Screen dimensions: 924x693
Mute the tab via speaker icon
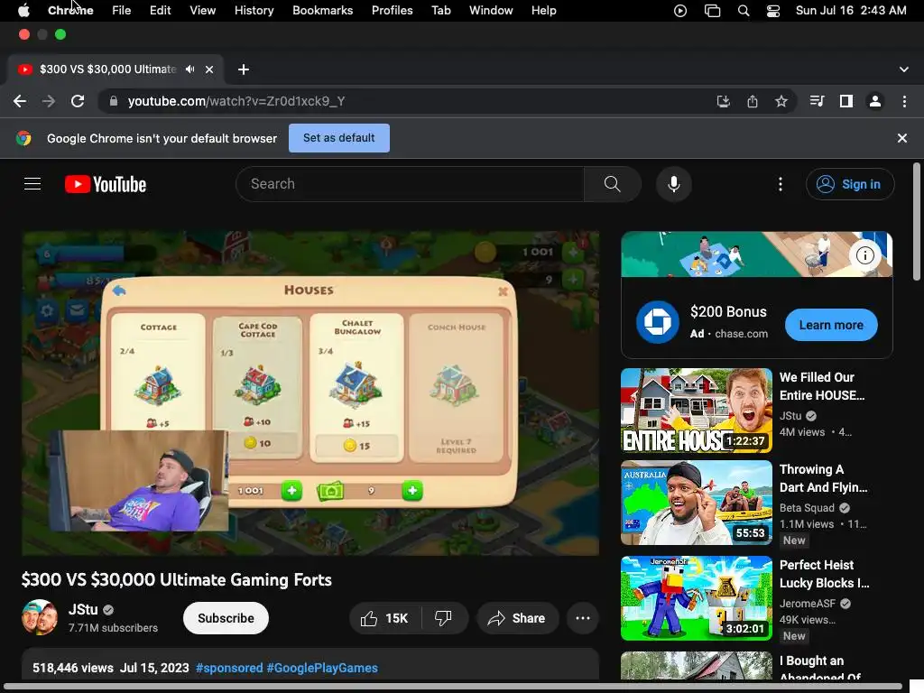[x=189, y=69]
